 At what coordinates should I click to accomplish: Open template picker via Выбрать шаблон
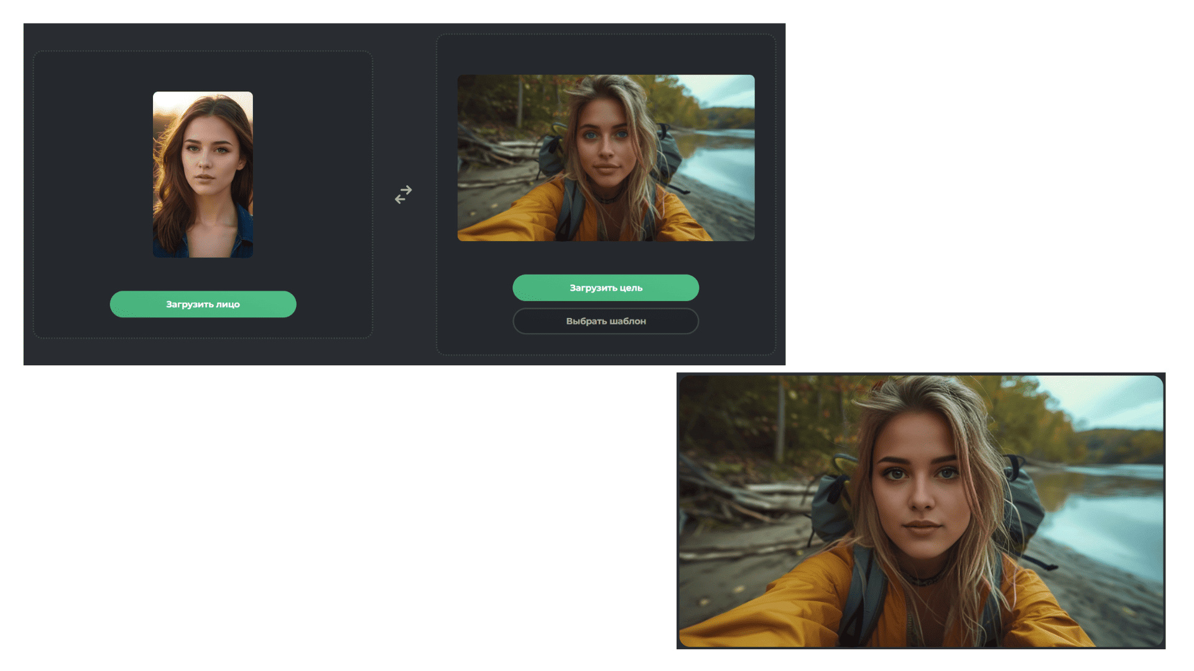[606, 321]
